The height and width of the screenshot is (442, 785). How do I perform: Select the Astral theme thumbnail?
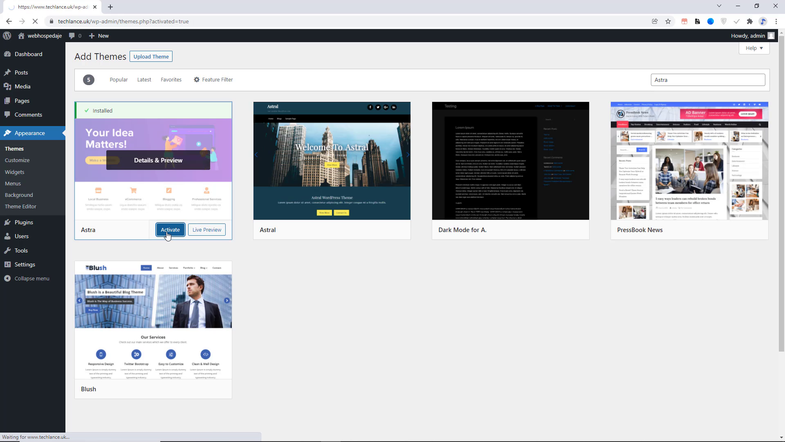[x=332, y=161]
